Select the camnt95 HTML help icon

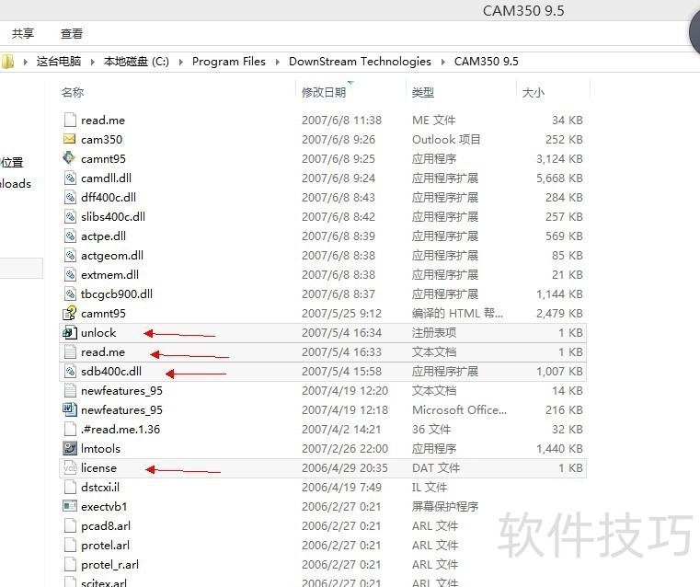[70, 313]
